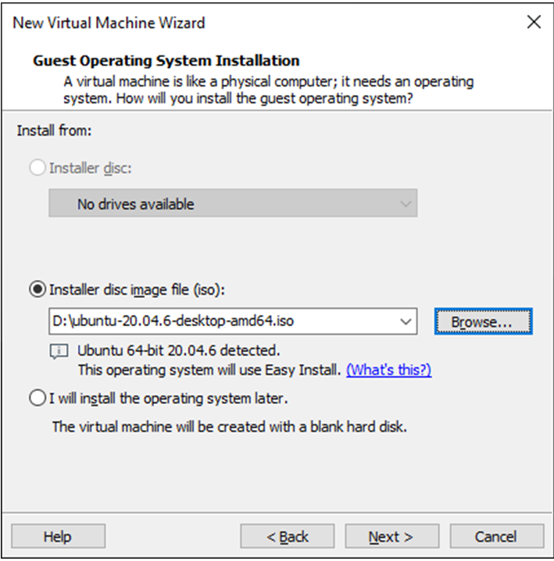Click the Install from: label
This screenshot has width=554, height=561.
tap(55, 130)
